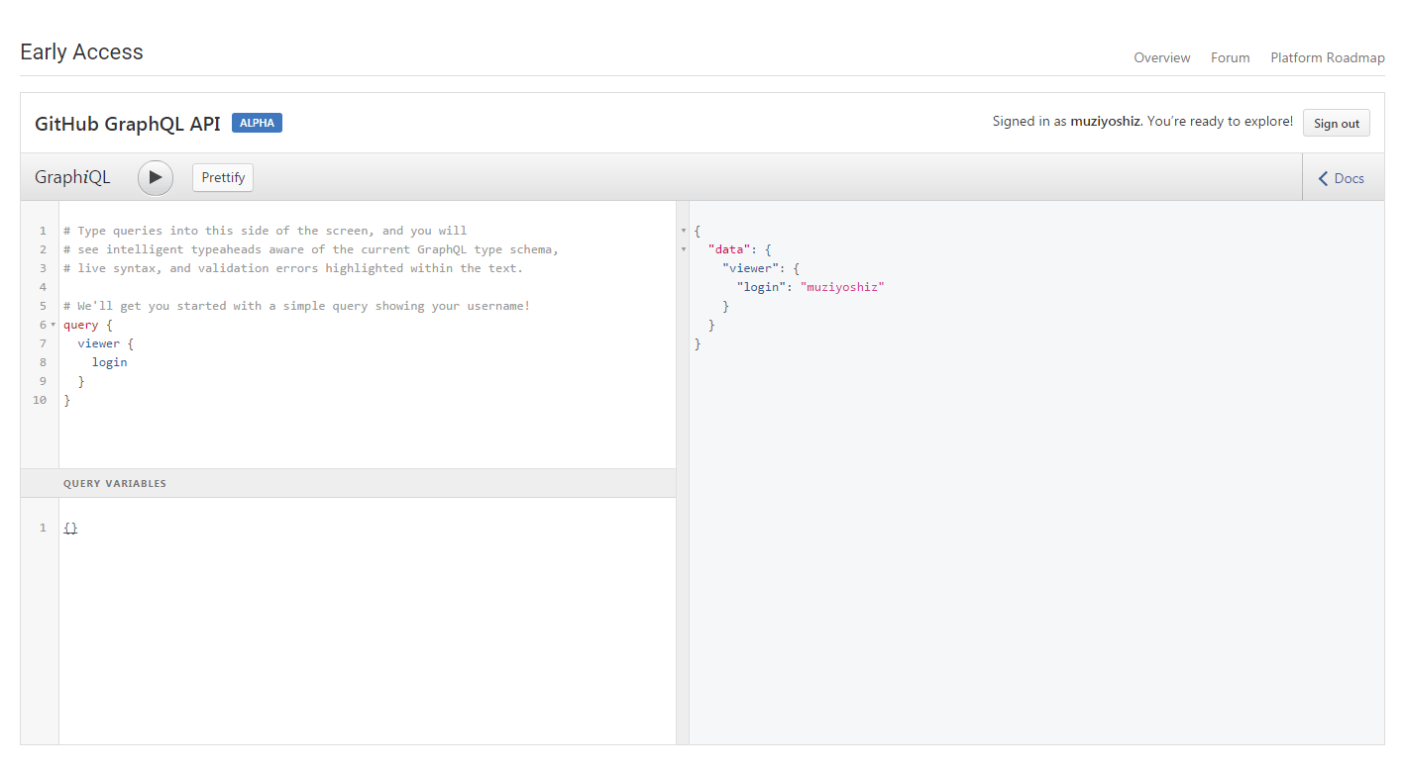Open the Overview page
Image resolution: width=1404 pixels, height=775 pixels.
click(x=1161, y=57)
